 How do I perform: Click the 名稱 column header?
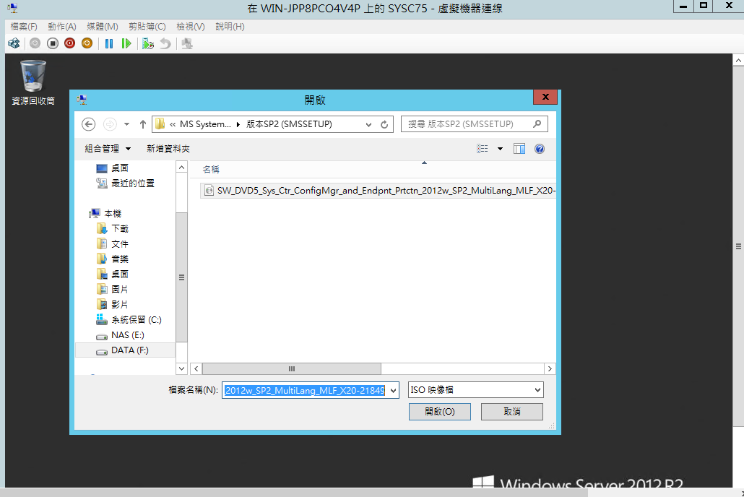(x=211, y=170)
